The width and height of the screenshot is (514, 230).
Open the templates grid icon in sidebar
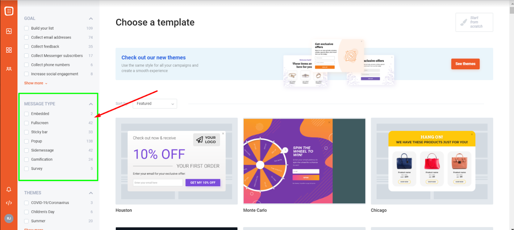tap(9, 50)
